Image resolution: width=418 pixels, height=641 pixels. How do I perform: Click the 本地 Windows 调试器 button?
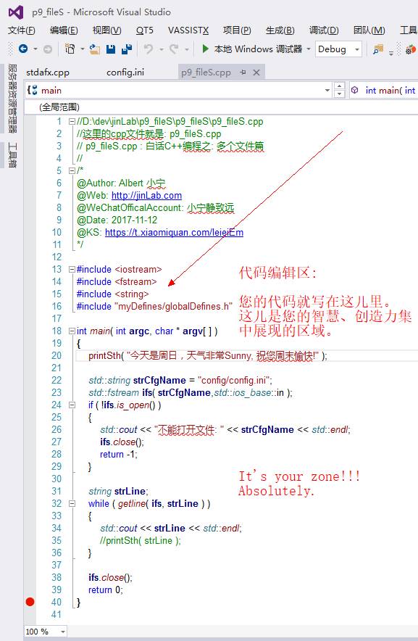click(x=258, y=49)
